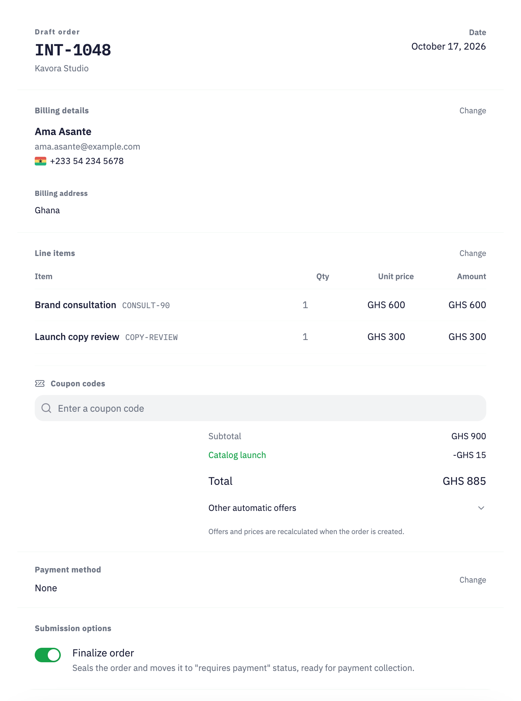Image resolution: width=521 pixels, height=701 pixels.
Task: Click the Other automatic offers label
Action: [x=252, y=508]
